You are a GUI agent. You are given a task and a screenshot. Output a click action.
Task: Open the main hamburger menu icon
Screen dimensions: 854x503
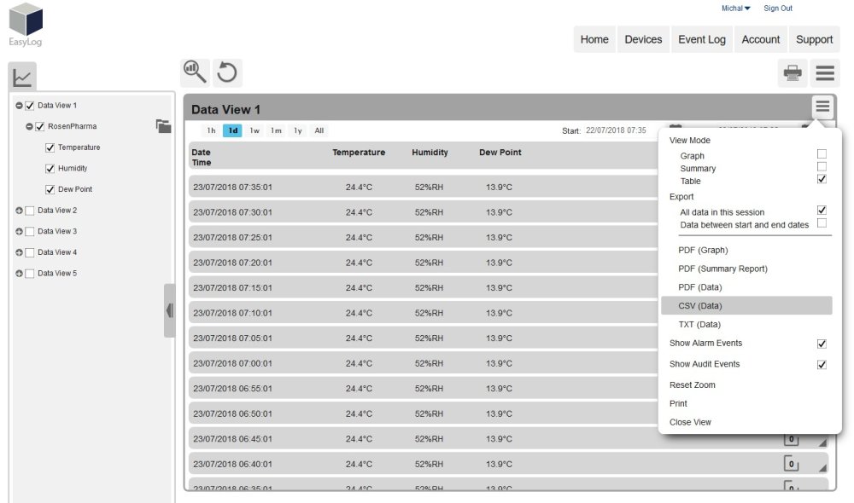point(825,73)
